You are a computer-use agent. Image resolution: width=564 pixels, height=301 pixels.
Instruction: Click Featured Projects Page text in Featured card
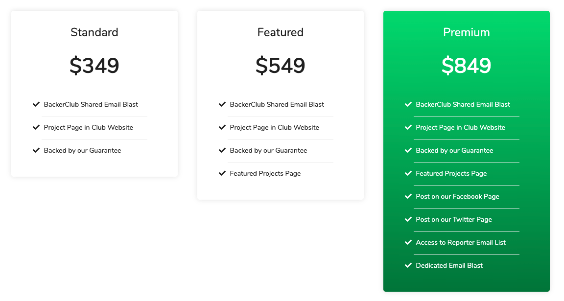[265, 173]
